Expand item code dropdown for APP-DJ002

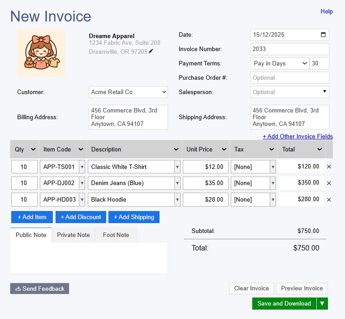pyautogui.click(x=82, y=183)
